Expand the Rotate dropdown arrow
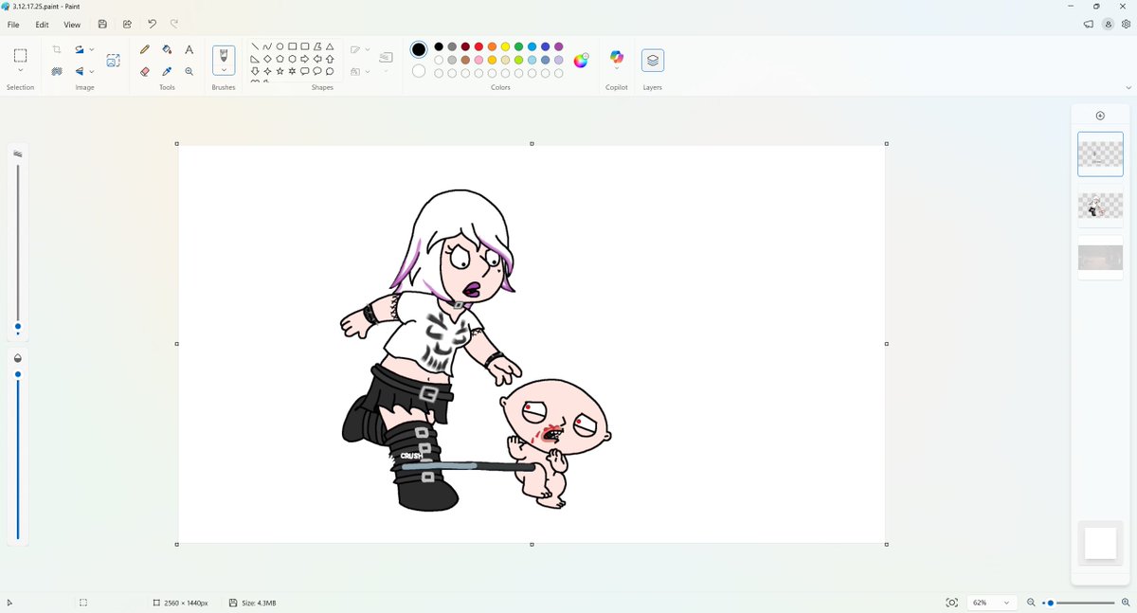This screenshot has height=613, width=1137. point(91,49)
